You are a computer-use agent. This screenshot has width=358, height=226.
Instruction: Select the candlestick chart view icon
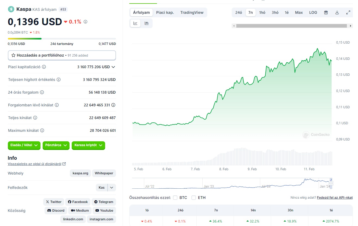[147, 23]
